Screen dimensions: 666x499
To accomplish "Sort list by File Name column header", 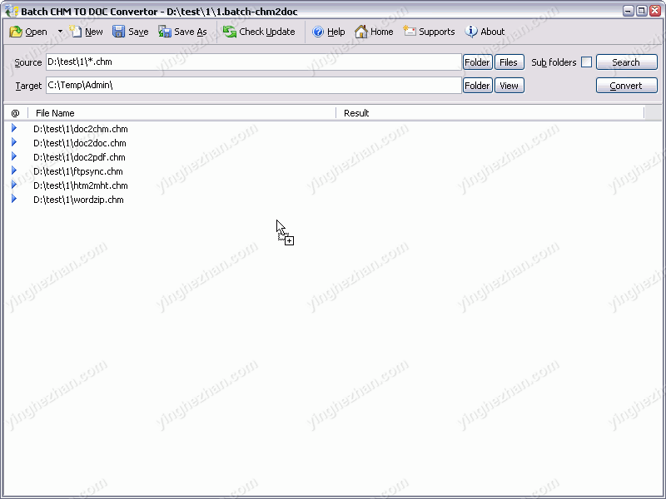I will point(181,113).
